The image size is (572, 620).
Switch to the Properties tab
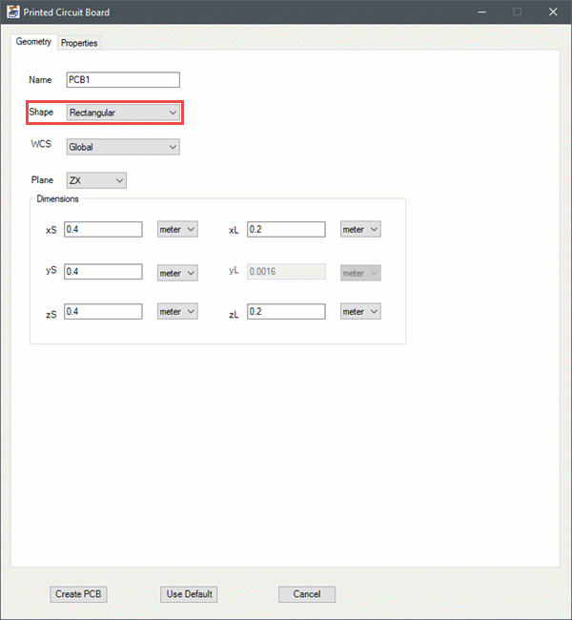(x=79, y=43)
